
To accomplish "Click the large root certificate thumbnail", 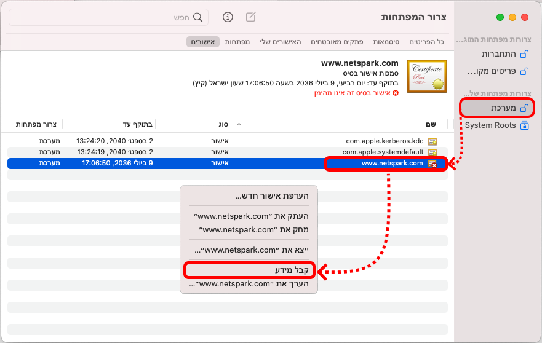I will pyautogui.click(x=427, y=76).
